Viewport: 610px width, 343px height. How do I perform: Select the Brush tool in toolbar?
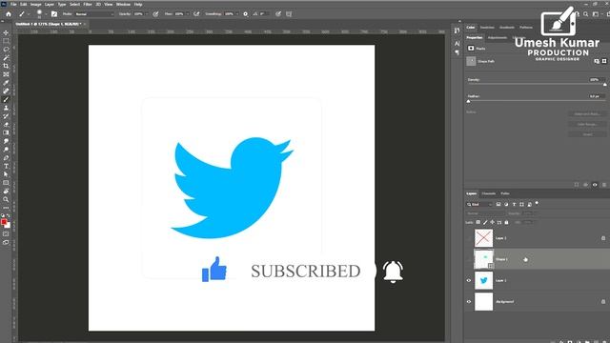6,99
